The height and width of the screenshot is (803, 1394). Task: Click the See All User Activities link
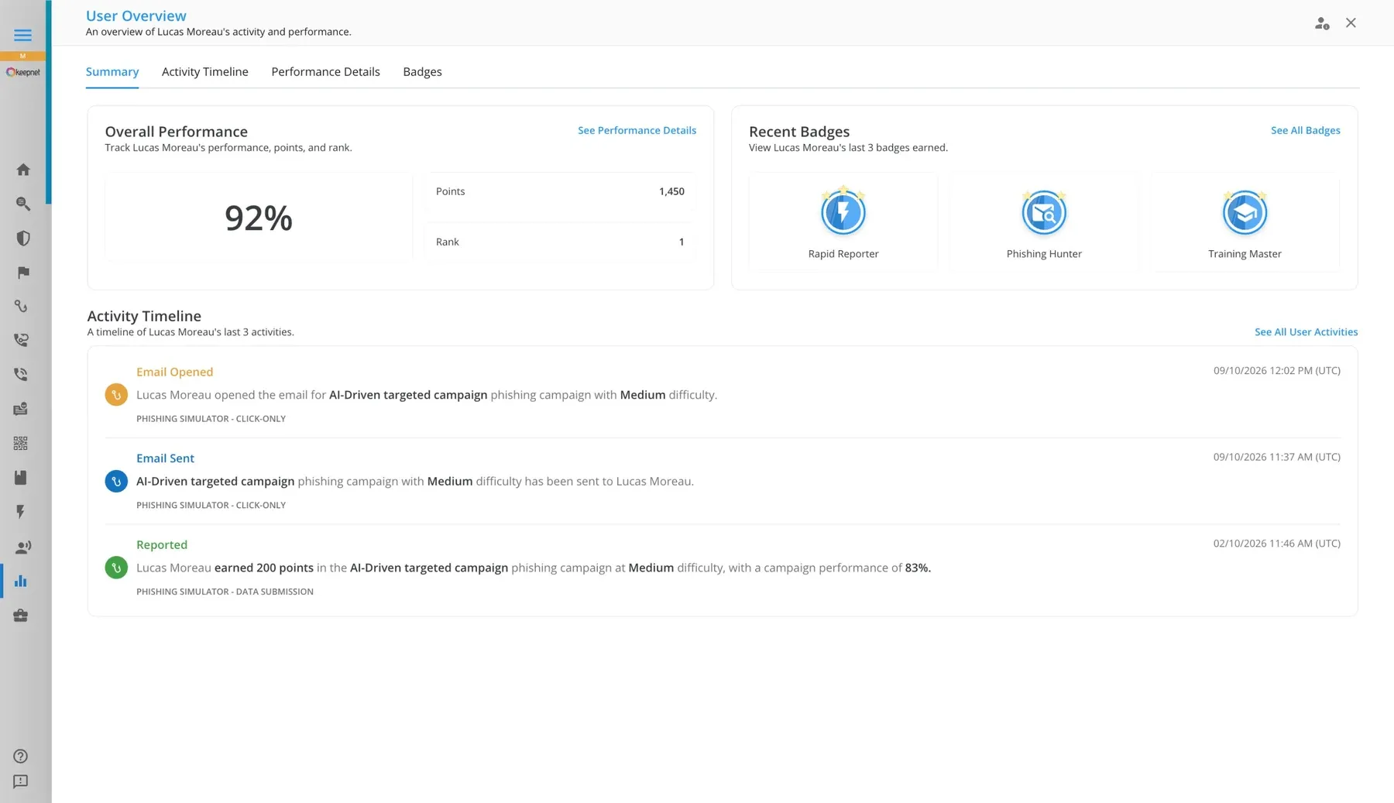point(1306,332)
